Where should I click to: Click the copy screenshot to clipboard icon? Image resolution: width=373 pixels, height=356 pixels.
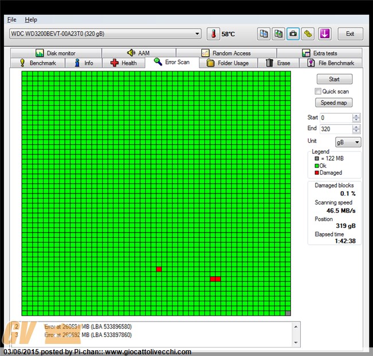[x=278, y=34]
